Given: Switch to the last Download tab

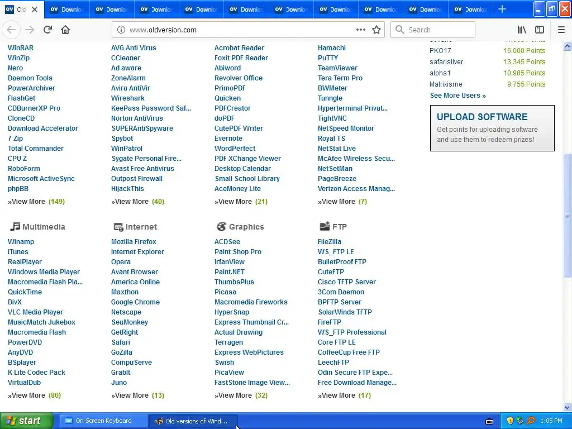Looking at the screenshot, I should click(470, 9).
